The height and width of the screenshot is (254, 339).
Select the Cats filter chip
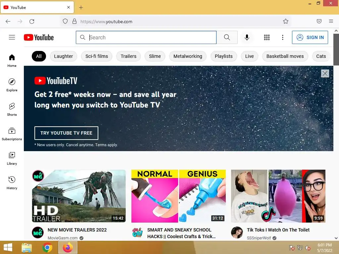tap(321, 56)
